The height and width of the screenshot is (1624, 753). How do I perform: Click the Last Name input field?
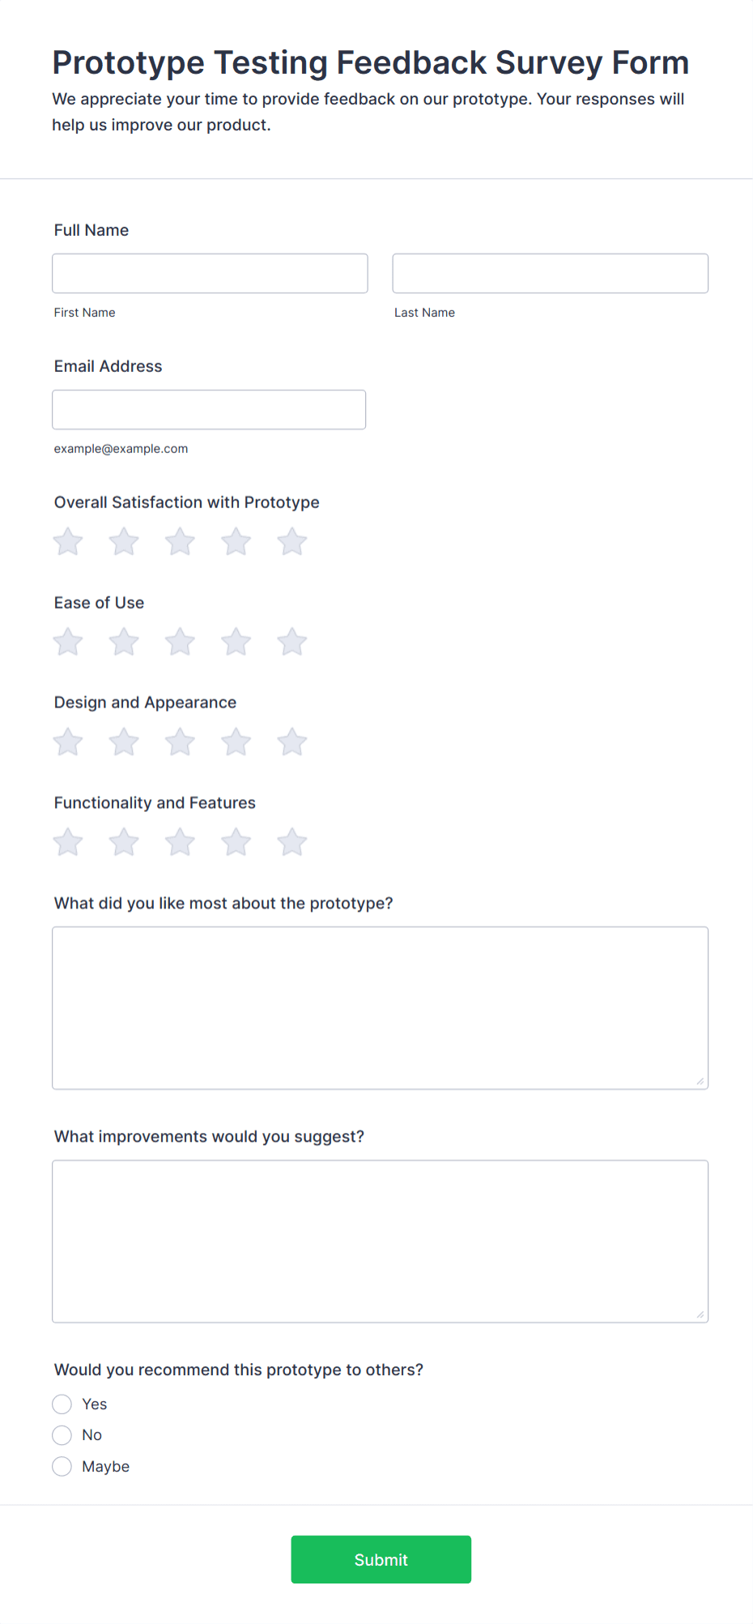[550, 273]
